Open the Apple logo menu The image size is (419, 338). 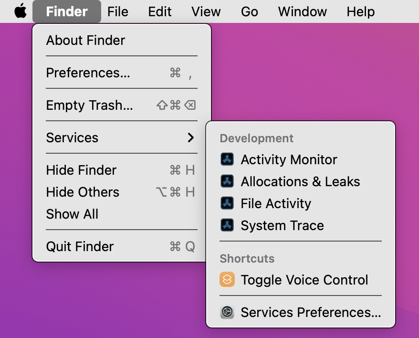tap(21, 11)
